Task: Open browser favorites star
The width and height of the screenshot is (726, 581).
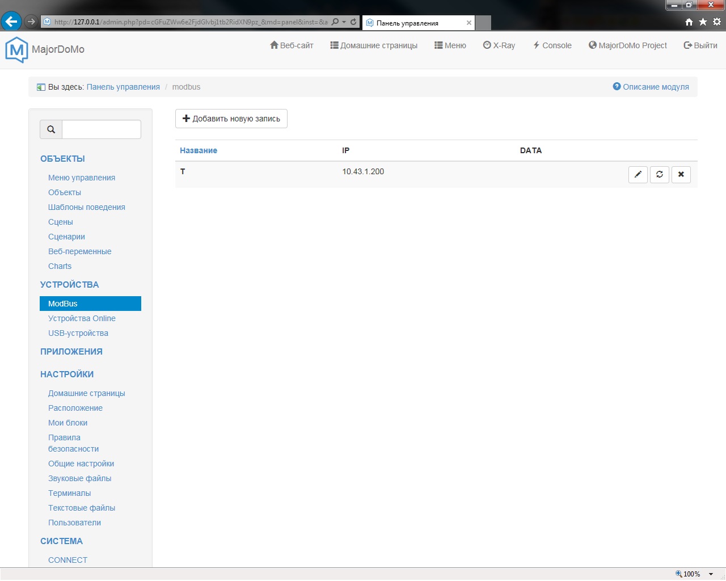Action: point(703,22)
